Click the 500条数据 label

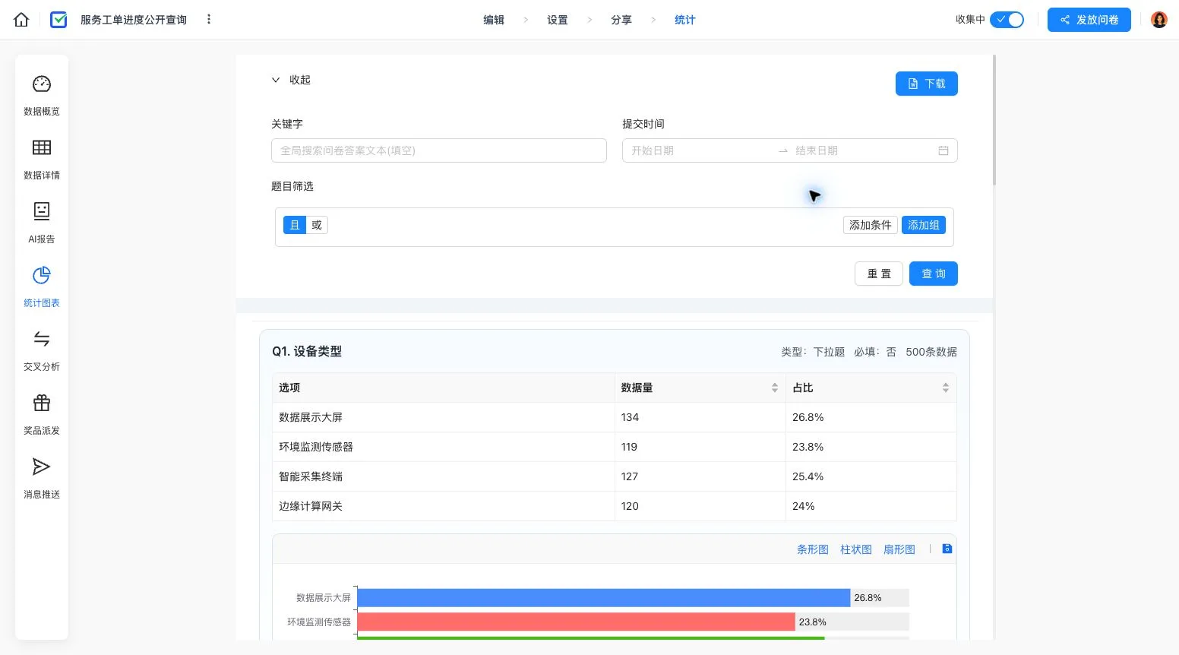pos(931,352)
